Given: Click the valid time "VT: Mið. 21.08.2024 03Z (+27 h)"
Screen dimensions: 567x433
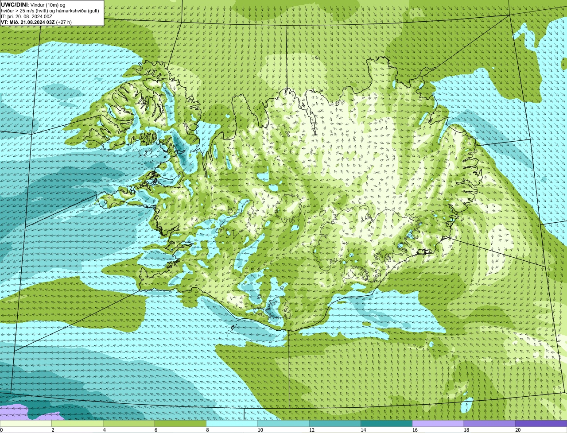Looking at the screenshot, I should click(36, 22).
